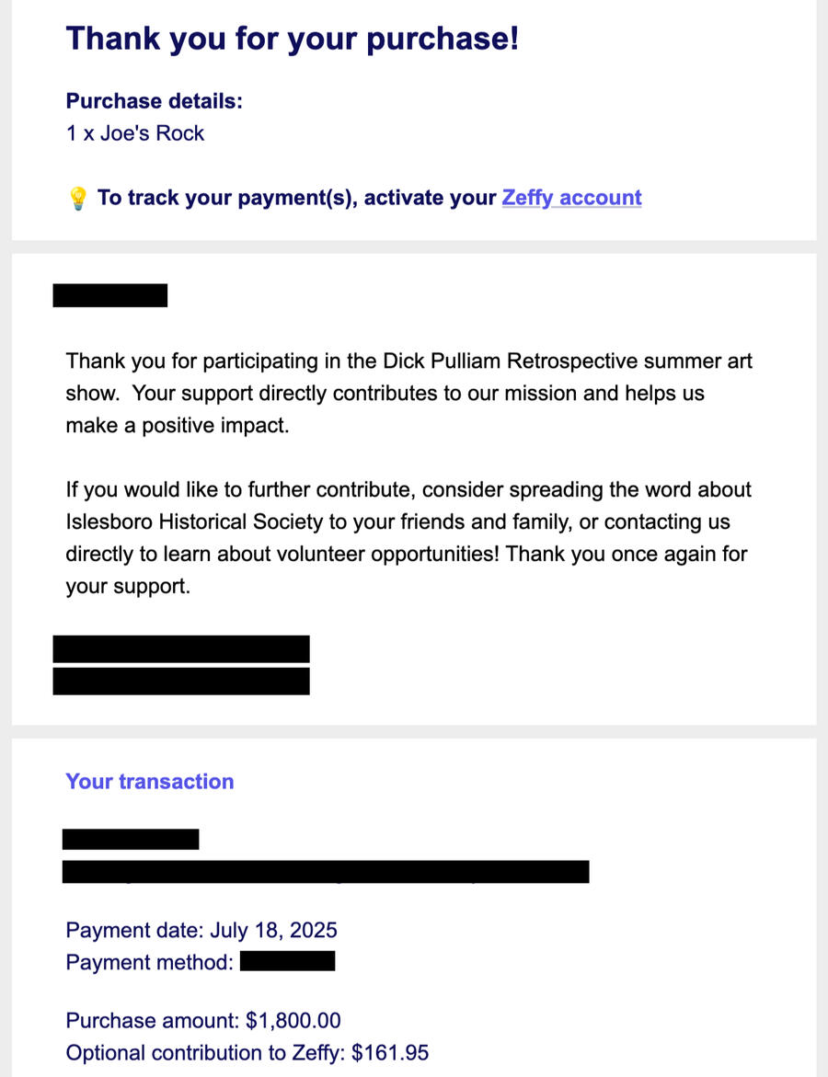828x1077 pixels.
Task: Click the "Payment date: July 18, 2025" line
Action: pyautogui.click(x=201, y=930)
